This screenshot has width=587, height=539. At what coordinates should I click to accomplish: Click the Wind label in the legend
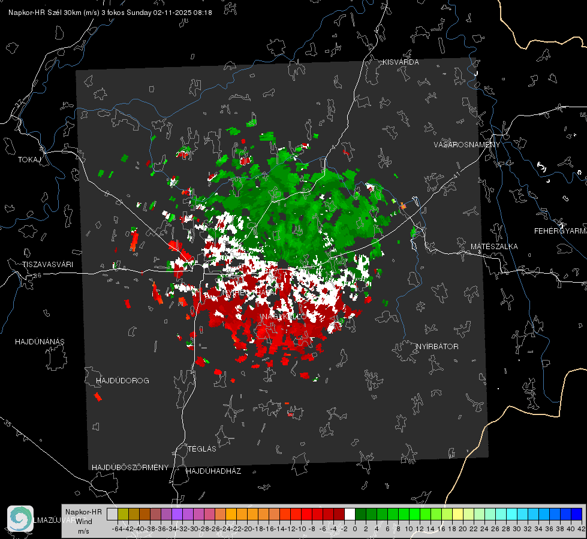pyautogui.click(x=83, y=522)
